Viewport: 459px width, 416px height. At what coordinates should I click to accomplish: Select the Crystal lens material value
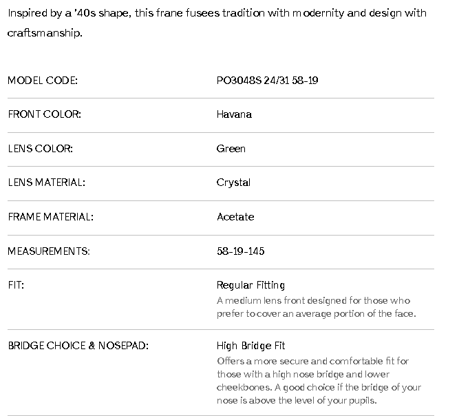coord(233,183)
